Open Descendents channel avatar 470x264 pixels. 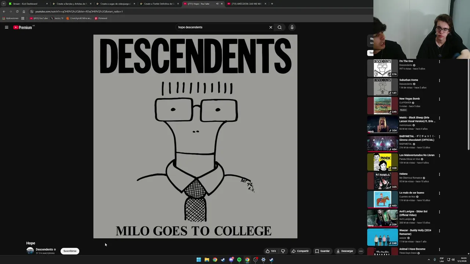[x=30, y=251]
